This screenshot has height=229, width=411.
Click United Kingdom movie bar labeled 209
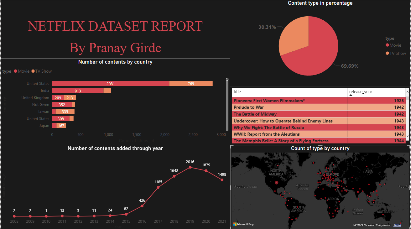[x=58, y=98]
